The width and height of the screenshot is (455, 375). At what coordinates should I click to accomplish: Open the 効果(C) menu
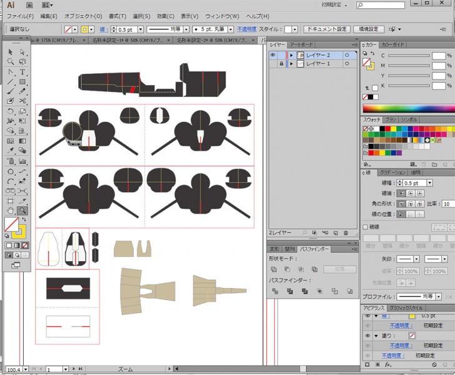(166, 16)
